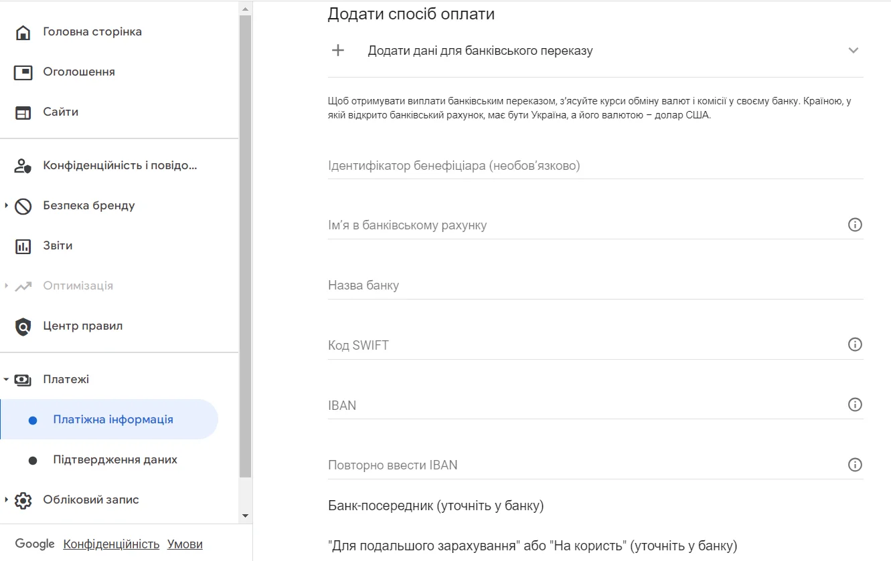Expand the Обліковий запис tree arrow
This screenshot has width=891, height=561.
pyautogui.click(x=6, y=499)
